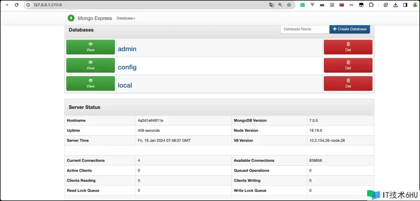Select hostname value 4a2d1e64911e
The height and width of the screenshot is (201, 420).
151,121
